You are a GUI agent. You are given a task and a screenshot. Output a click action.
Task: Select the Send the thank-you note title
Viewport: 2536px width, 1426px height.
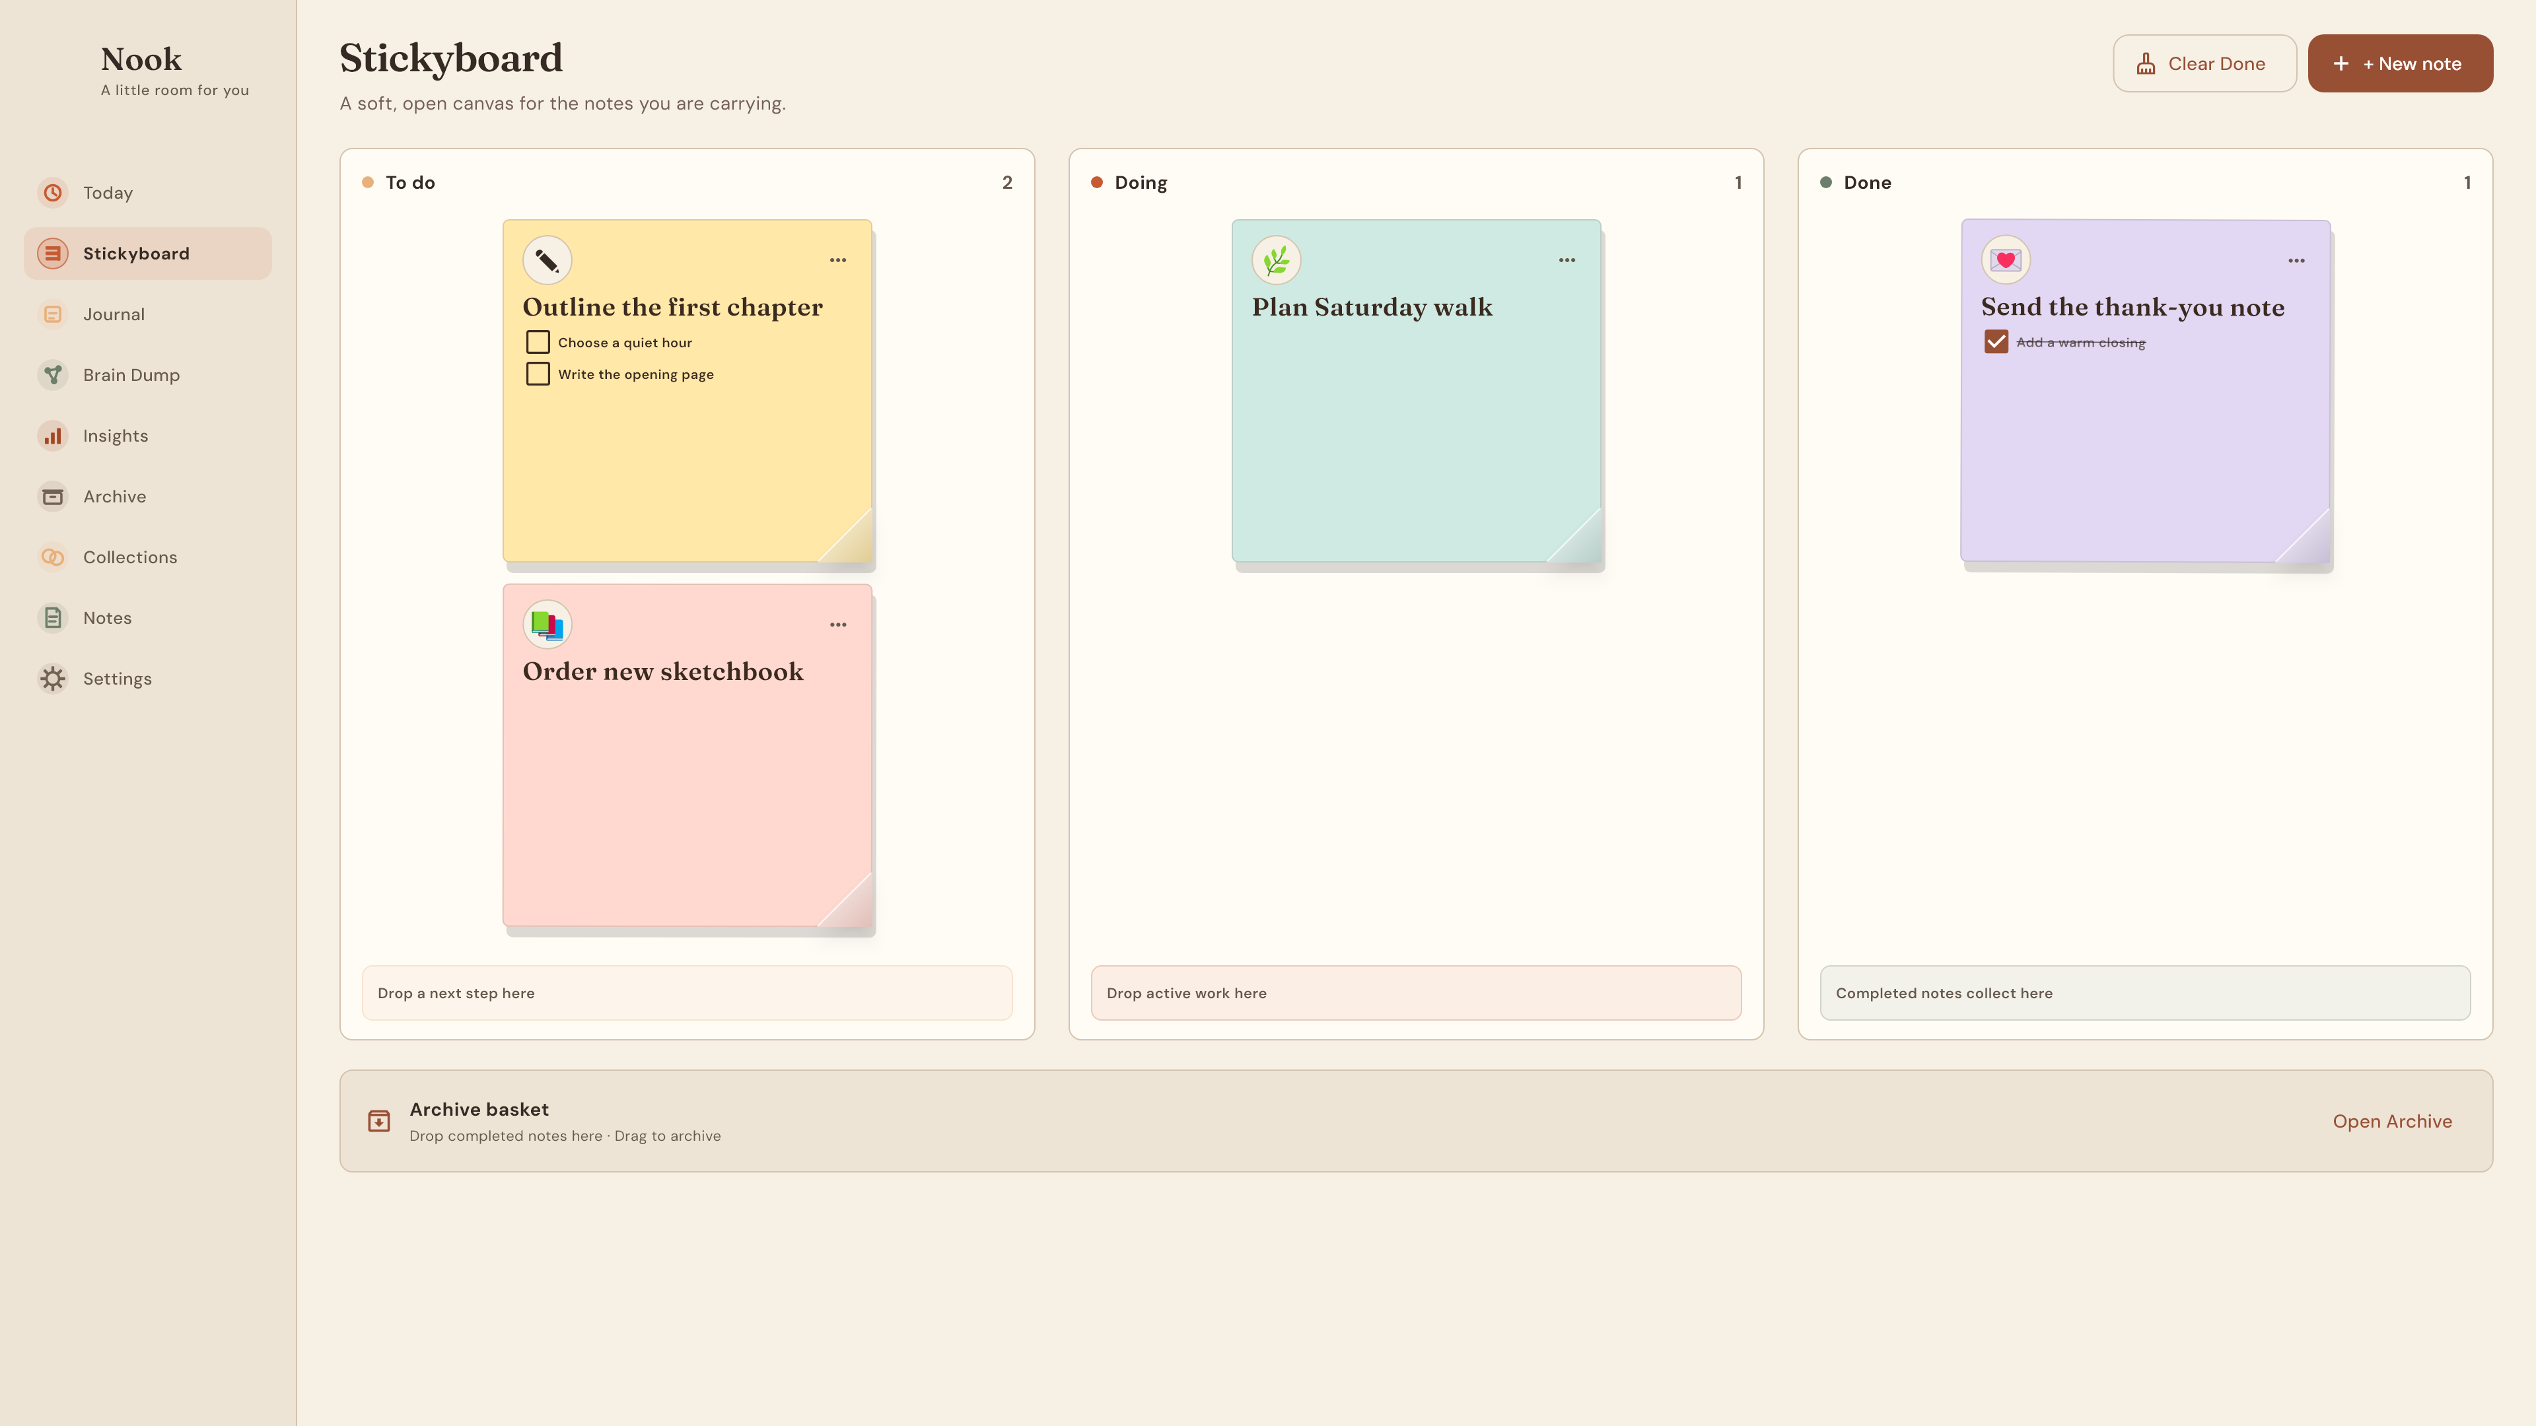pos(2132,307)
